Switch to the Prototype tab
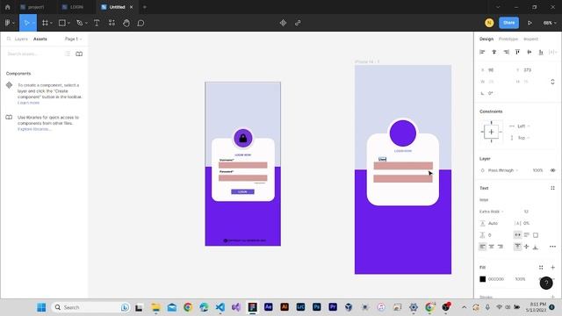The width and height of the screenshot is (562, 316). click(x=508, y=39)
